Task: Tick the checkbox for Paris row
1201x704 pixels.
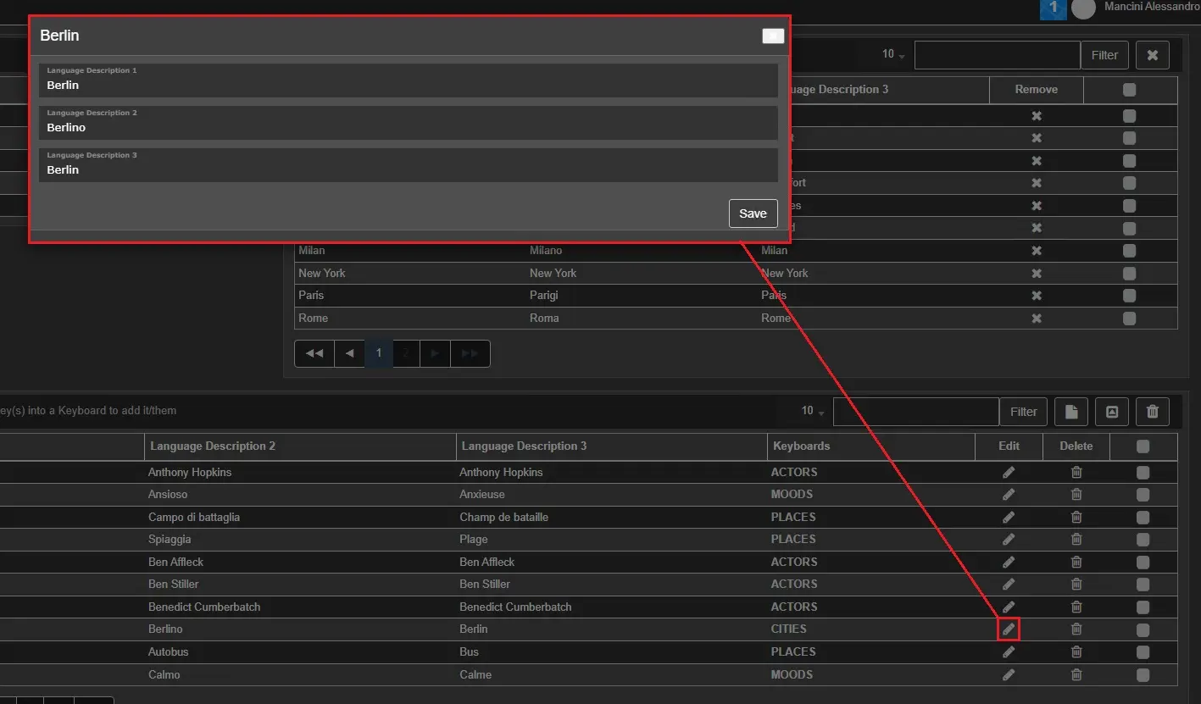Action: coord(1129,296)
